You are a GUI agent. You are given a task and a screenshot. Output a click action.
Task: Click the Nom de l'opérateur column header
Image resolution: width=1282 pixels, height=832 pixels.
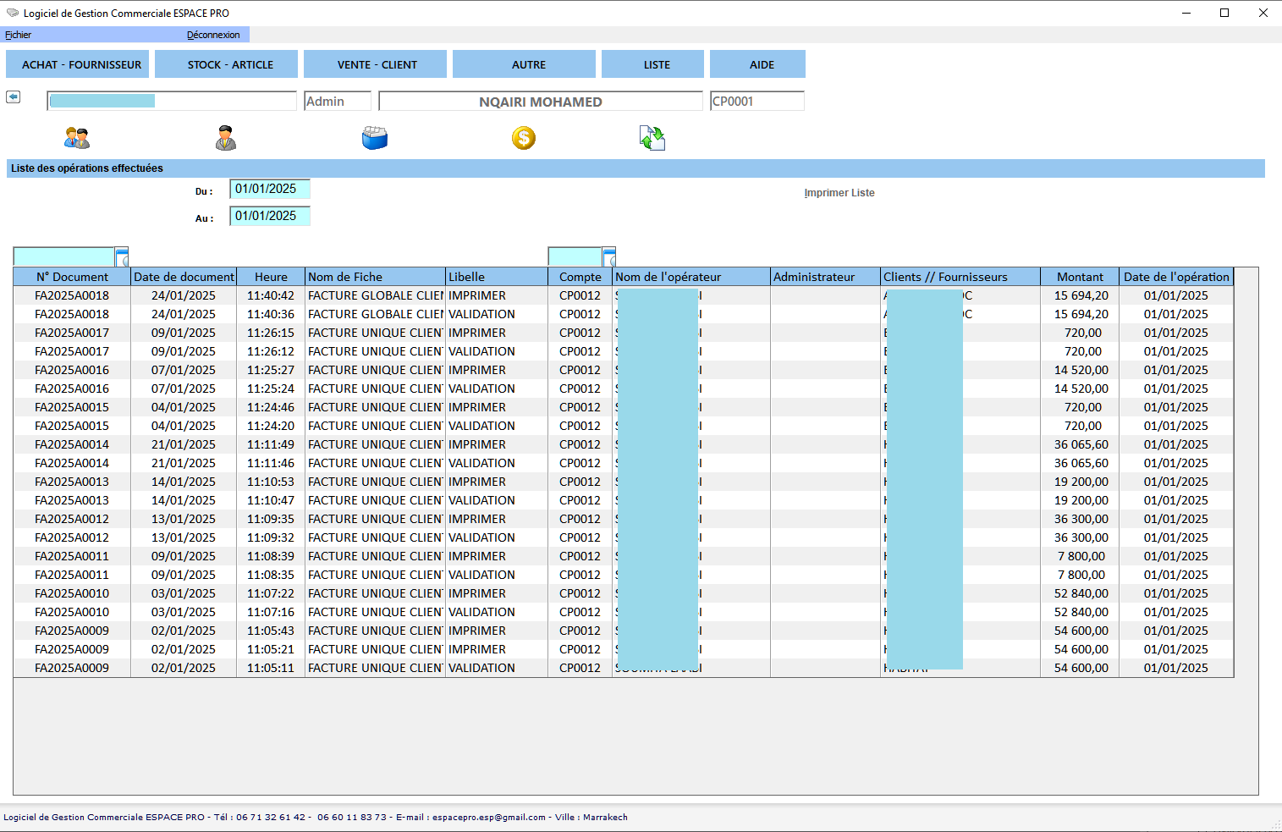[x=691, y=277]
